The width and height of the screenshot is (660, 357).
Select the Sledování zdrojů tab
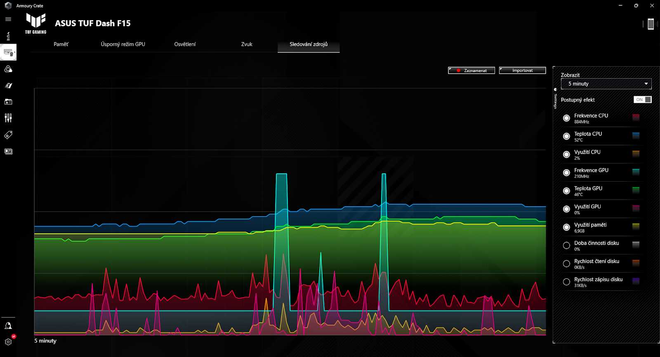(309, 44)
